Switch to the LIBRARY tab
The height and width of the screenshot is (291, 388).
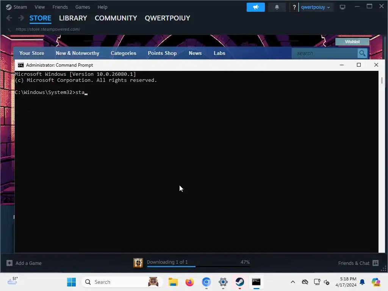click(73, 18)
